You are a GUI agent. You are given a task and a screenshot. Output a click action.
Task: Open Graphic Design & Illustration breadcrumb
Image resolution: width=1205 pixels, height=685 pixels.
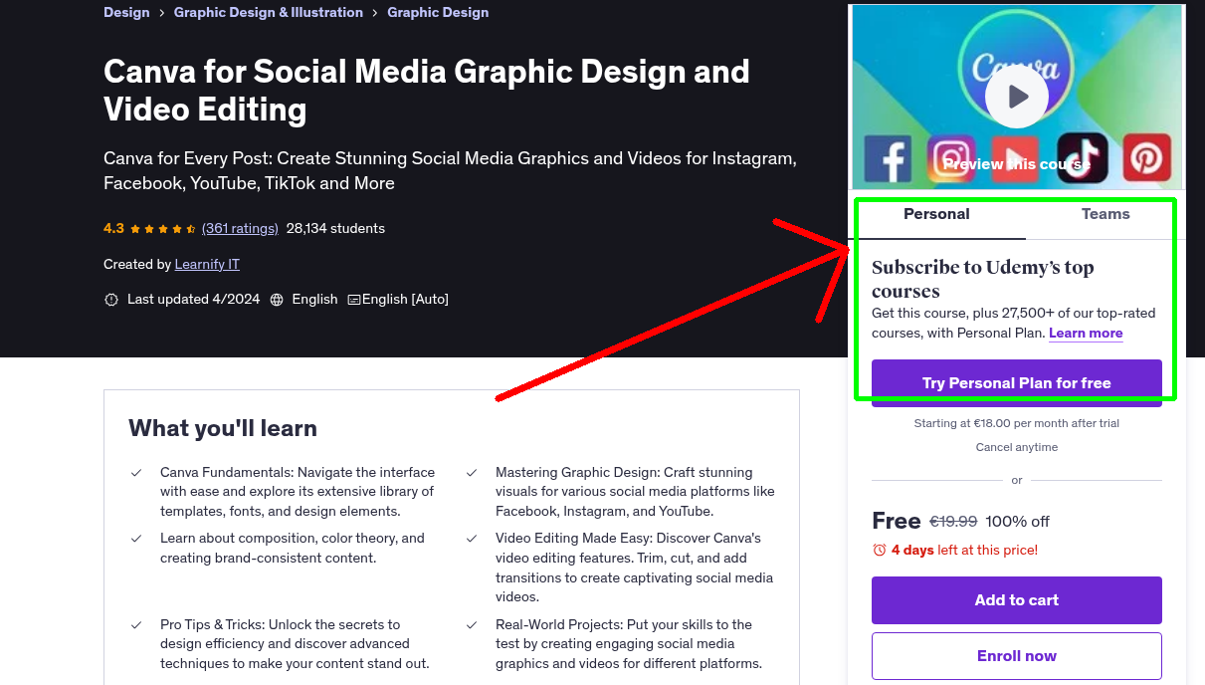click(x=269, y=13)
